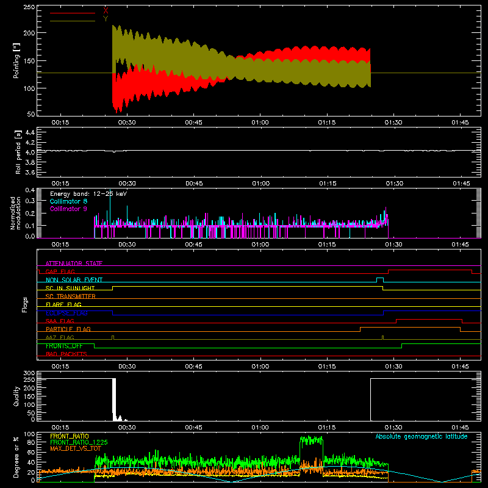
Task: Click the cyan 'Collimator 8' legend label
Action: pos(68,201)
